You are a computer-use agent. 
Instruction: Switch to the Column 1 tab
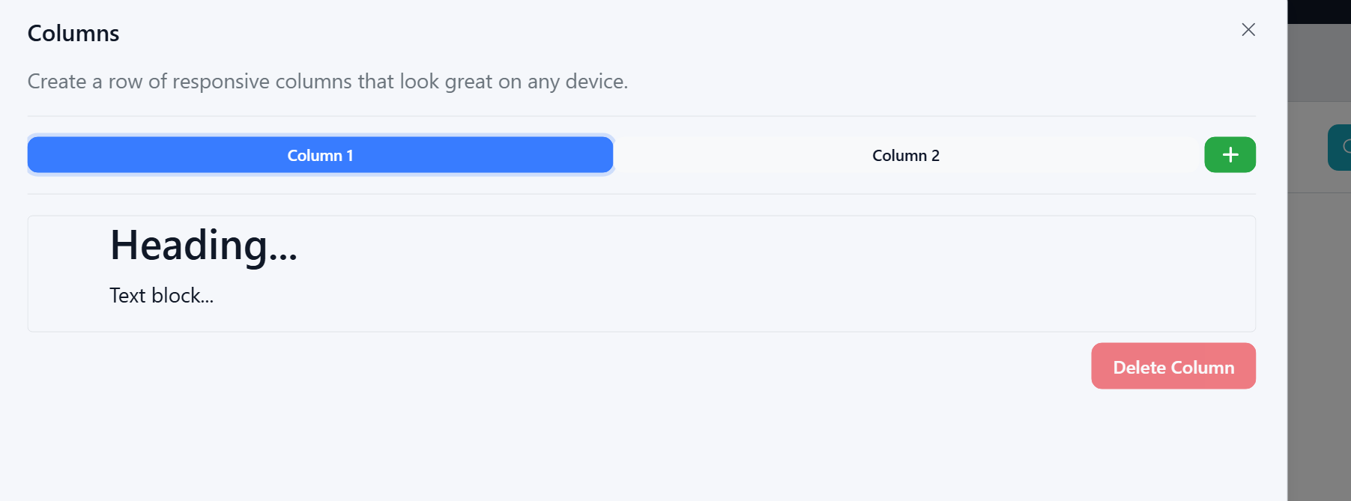tap(320, 155)
